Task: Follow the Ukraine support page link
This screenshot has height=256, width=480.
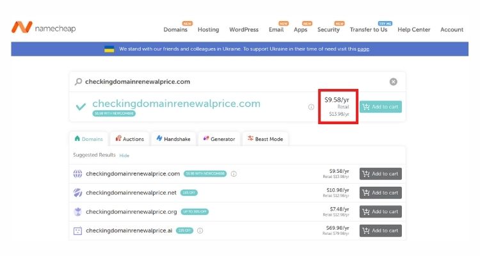Action: pos(363,49)
